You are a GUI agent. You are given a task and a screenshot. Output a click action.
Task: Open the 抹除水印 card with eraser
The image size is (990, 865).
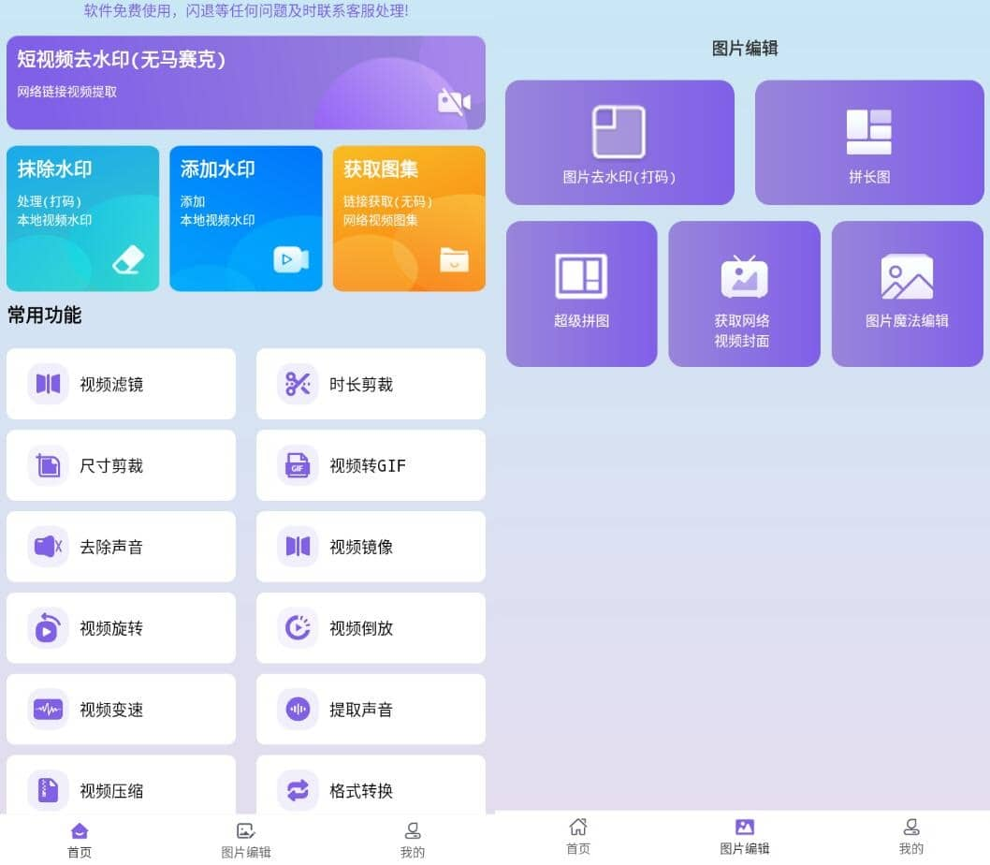pos(82,218)
